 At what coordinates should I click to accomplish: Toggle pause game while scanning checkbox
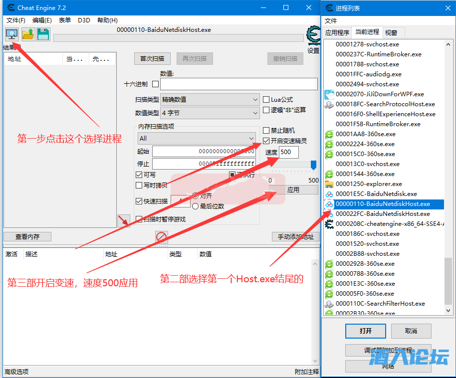tap(139, 219)
